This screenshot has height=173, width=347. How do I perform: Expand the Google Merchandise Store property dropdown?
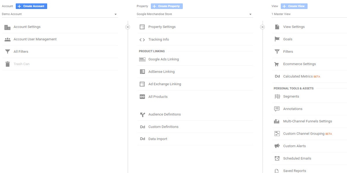click(x=194, y=14)
